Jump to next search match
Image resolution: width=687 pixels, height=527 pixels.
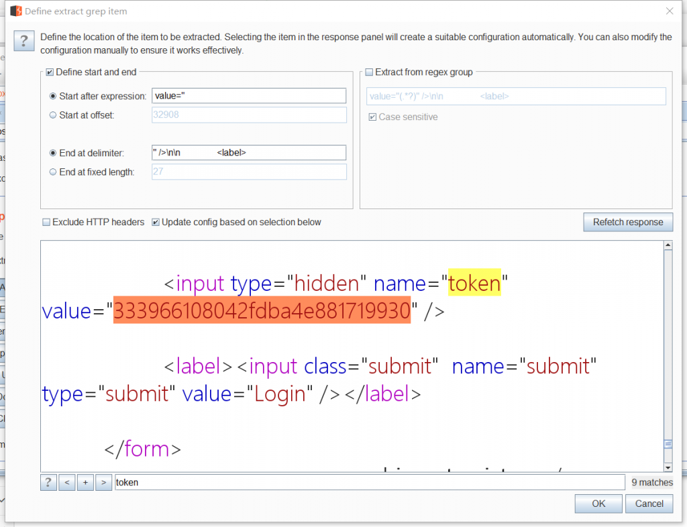pos(103,482)
